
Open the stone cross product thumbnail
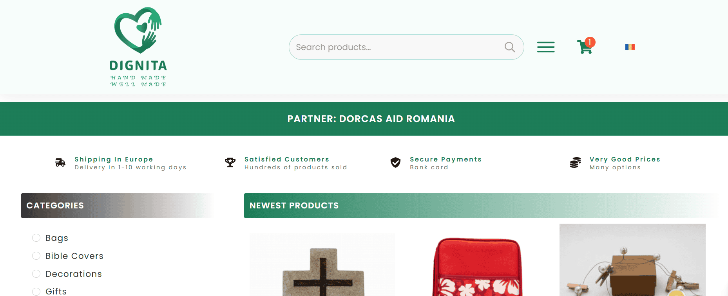tap(322, 270)
